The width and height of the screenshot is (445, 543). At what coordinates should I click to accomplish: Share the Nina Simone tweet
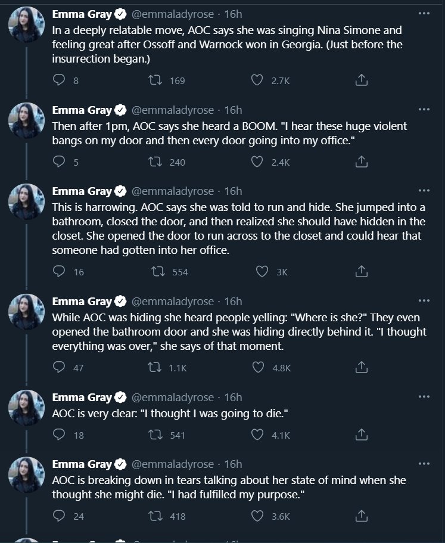point(361,80)
